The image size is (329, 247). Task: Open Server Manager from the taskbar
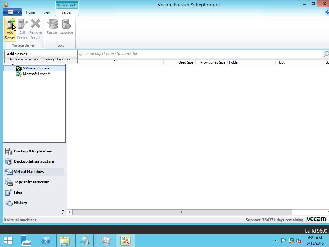[x=26, y=241]
